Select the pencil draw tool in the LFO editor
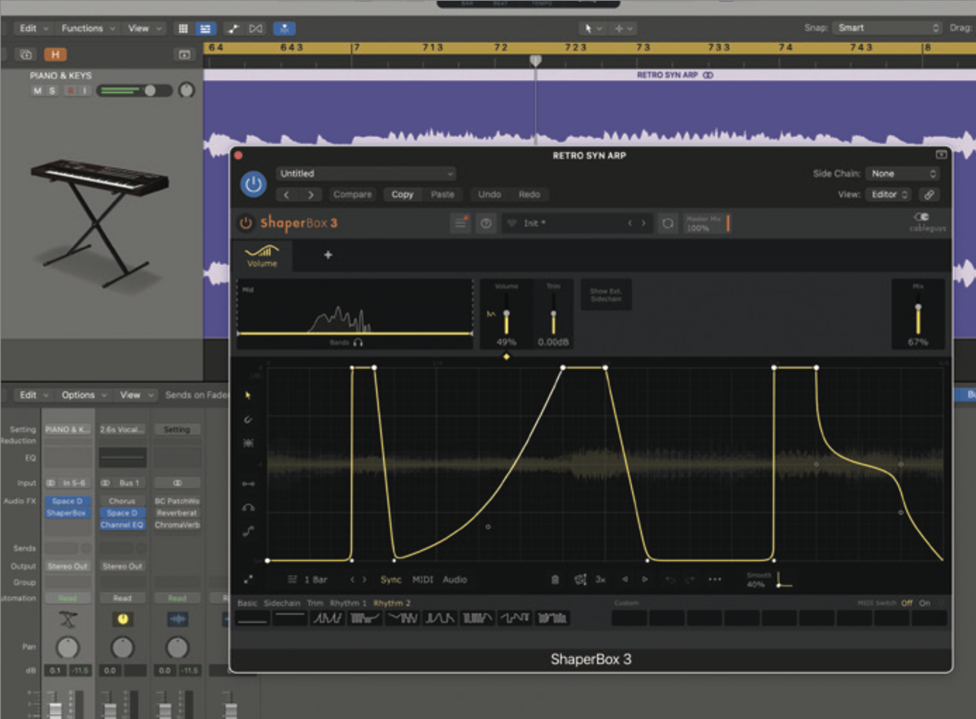976x719 pixels. 248,419
